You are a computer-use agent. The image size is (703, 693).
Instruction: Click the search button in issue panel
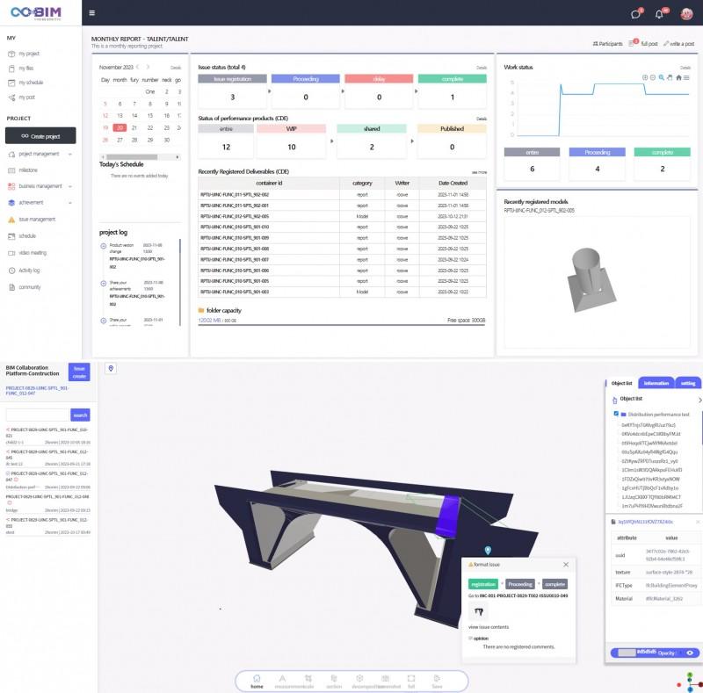(x=80, y=415)
